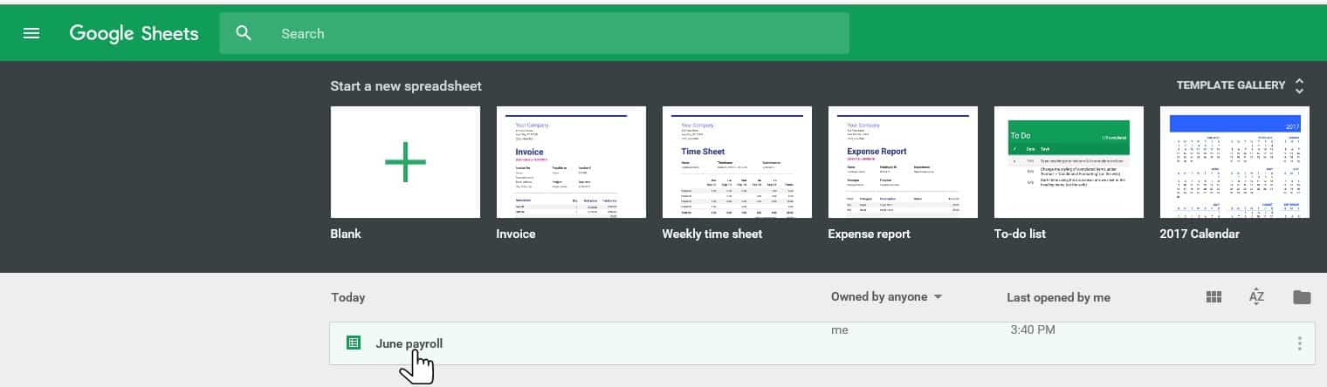Open the 2017 Calendar template
1327x387 pixels.
point(1234,162)
